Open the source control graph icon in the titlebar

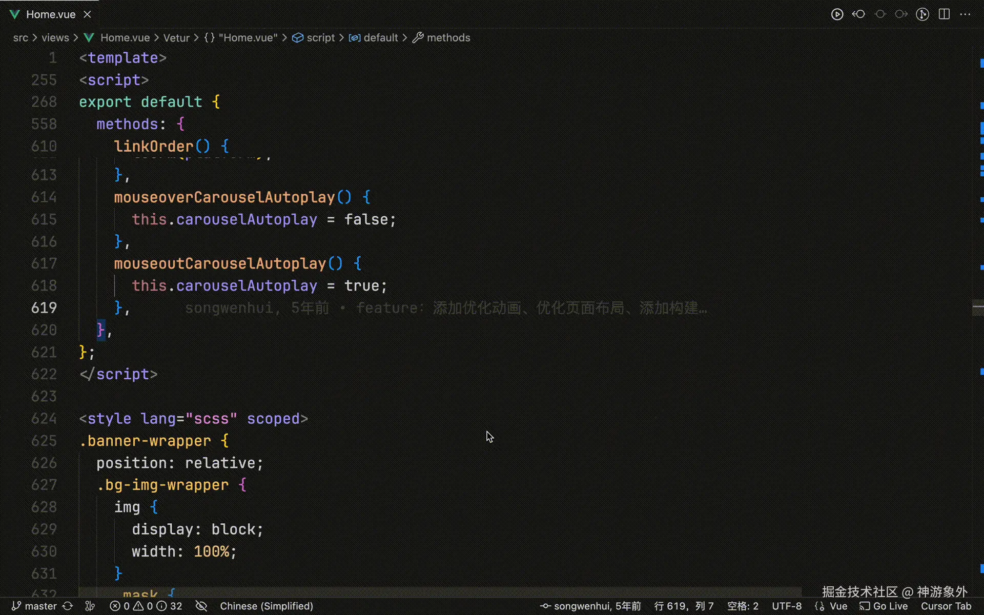point(922,14)
